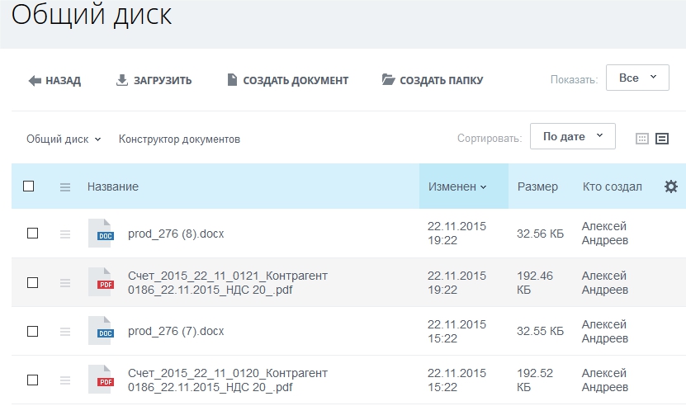Screen dimensions: 686x406
Task: Click 'Создать папку' button
Action: click(x=432, y=81)
